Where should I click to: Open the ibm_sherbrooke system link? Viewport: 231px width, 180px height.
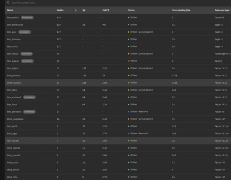15,25
